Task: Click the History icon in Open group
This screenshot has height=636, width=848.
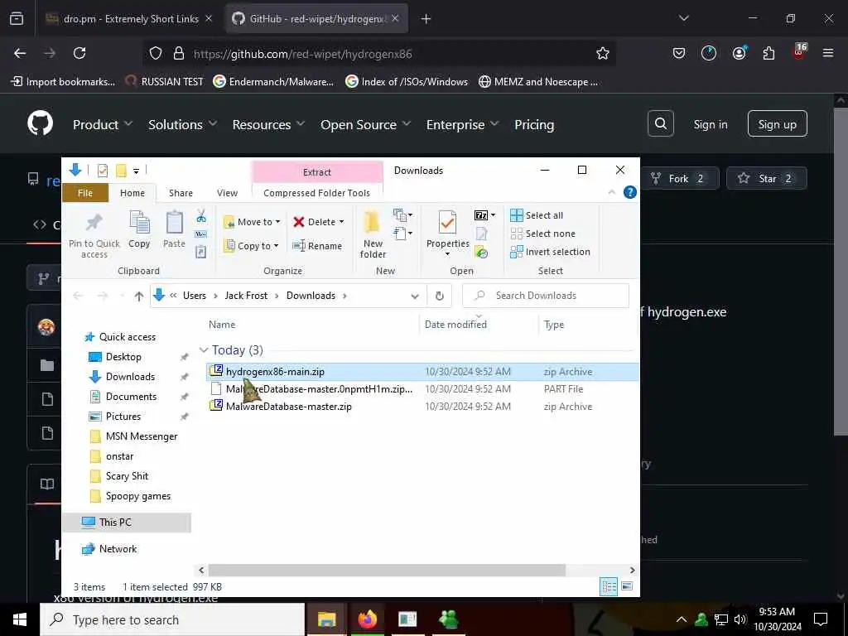Action: tap(481, 252)
